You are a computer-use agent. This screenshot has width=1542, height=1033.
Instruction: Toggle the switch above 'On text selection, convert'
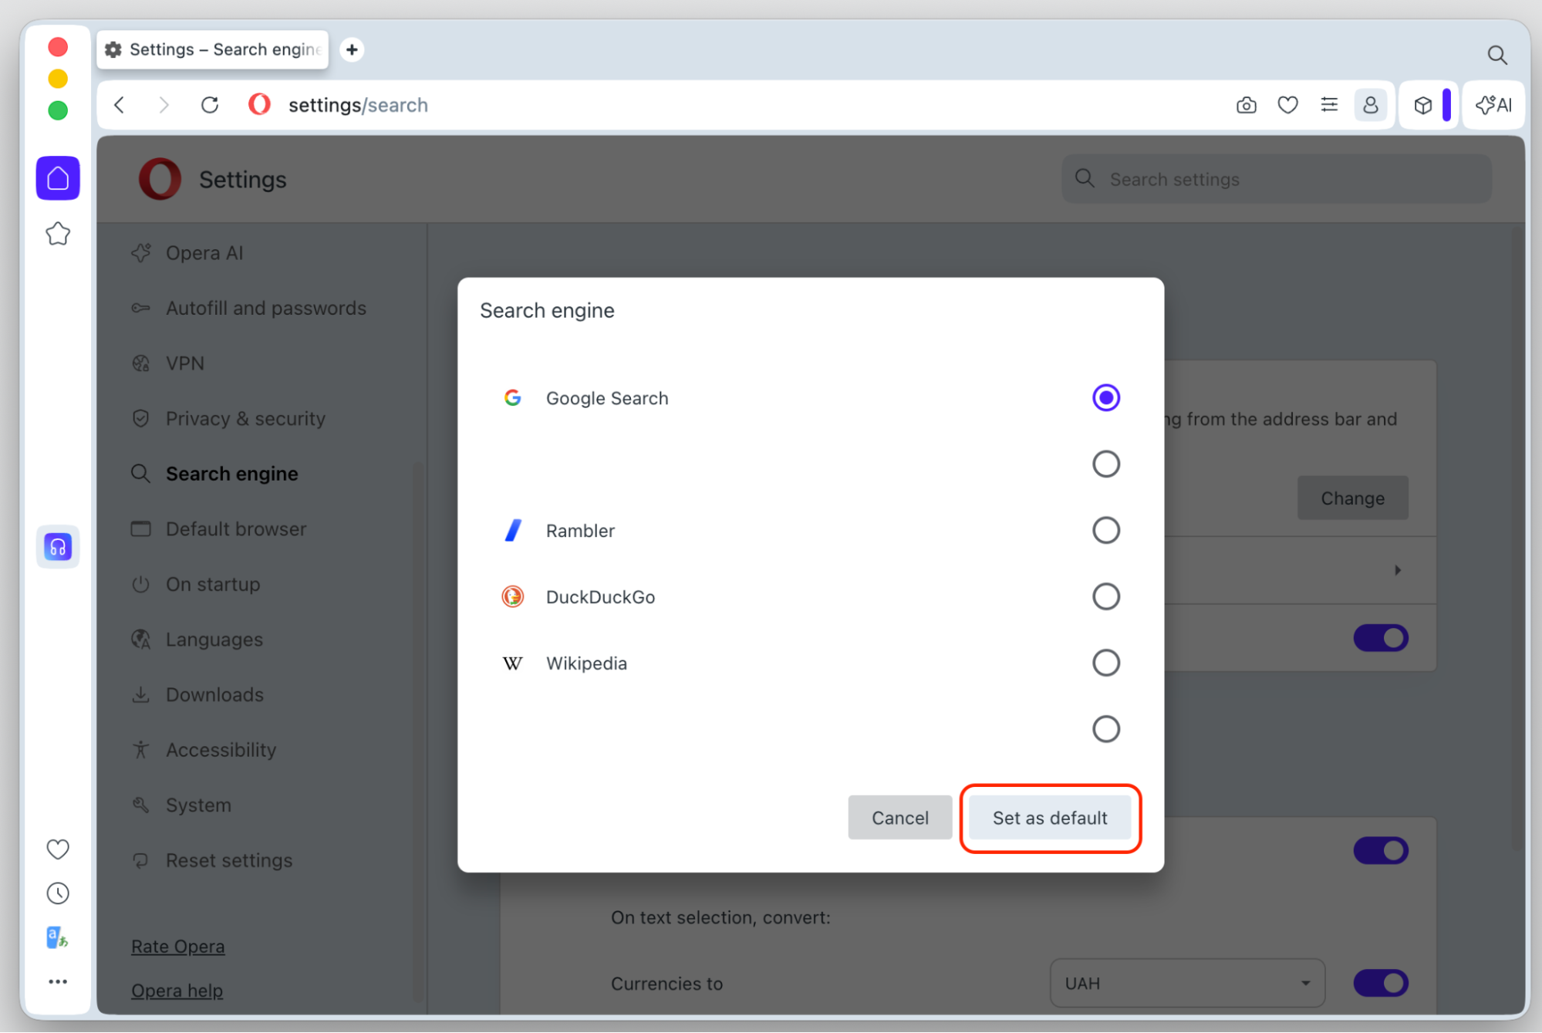1381,850
